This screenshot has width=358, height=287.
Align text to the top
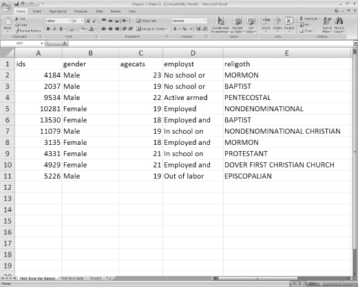[x=104, y=21]
